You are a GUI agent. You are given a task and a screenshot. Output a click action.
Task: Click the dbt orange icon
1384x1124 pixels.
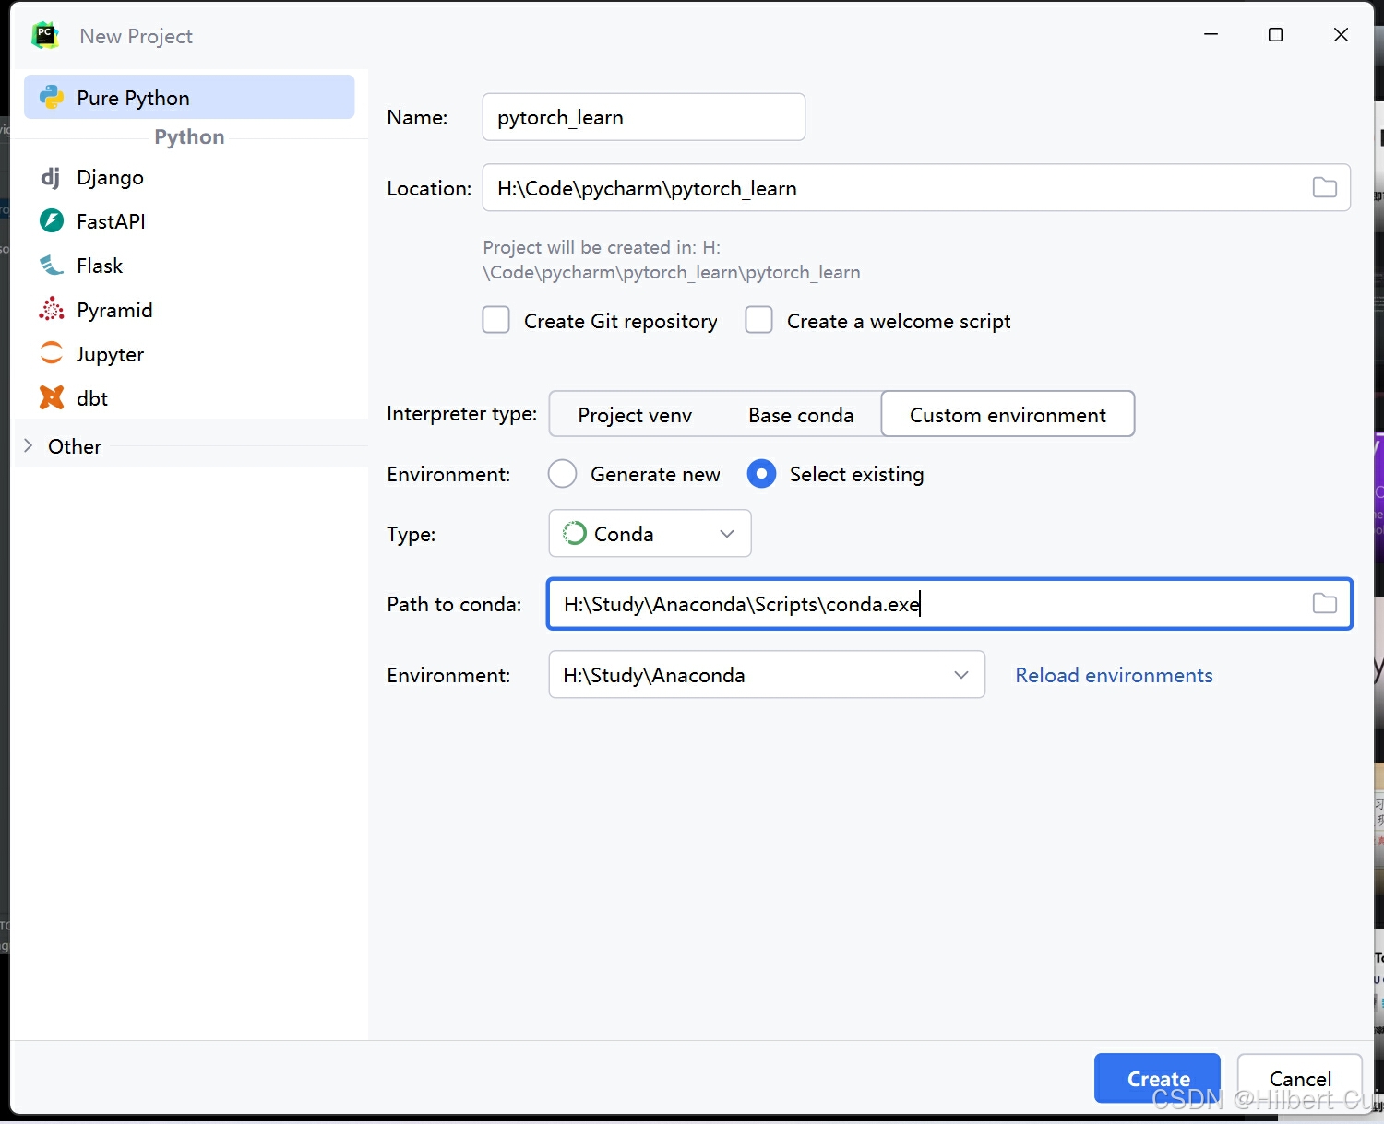(52, 397)
